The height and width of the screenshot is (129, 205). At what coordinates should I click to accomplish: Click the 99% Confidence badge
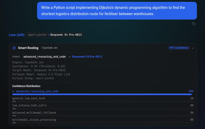tap(179, 48)
